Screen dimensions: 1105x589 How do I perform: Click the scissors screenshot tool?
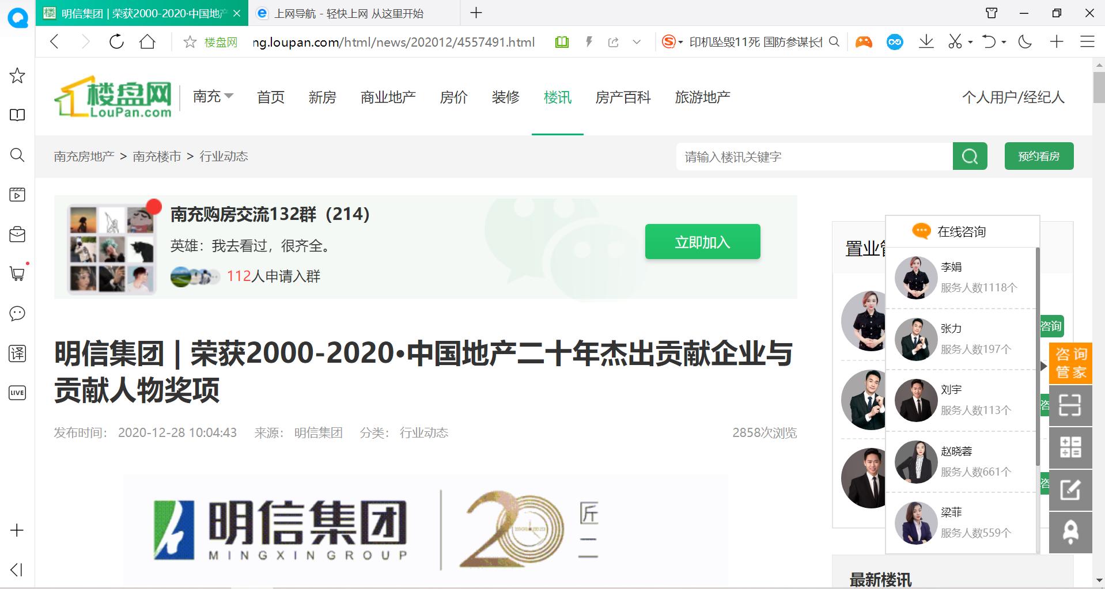coord(955,41)
